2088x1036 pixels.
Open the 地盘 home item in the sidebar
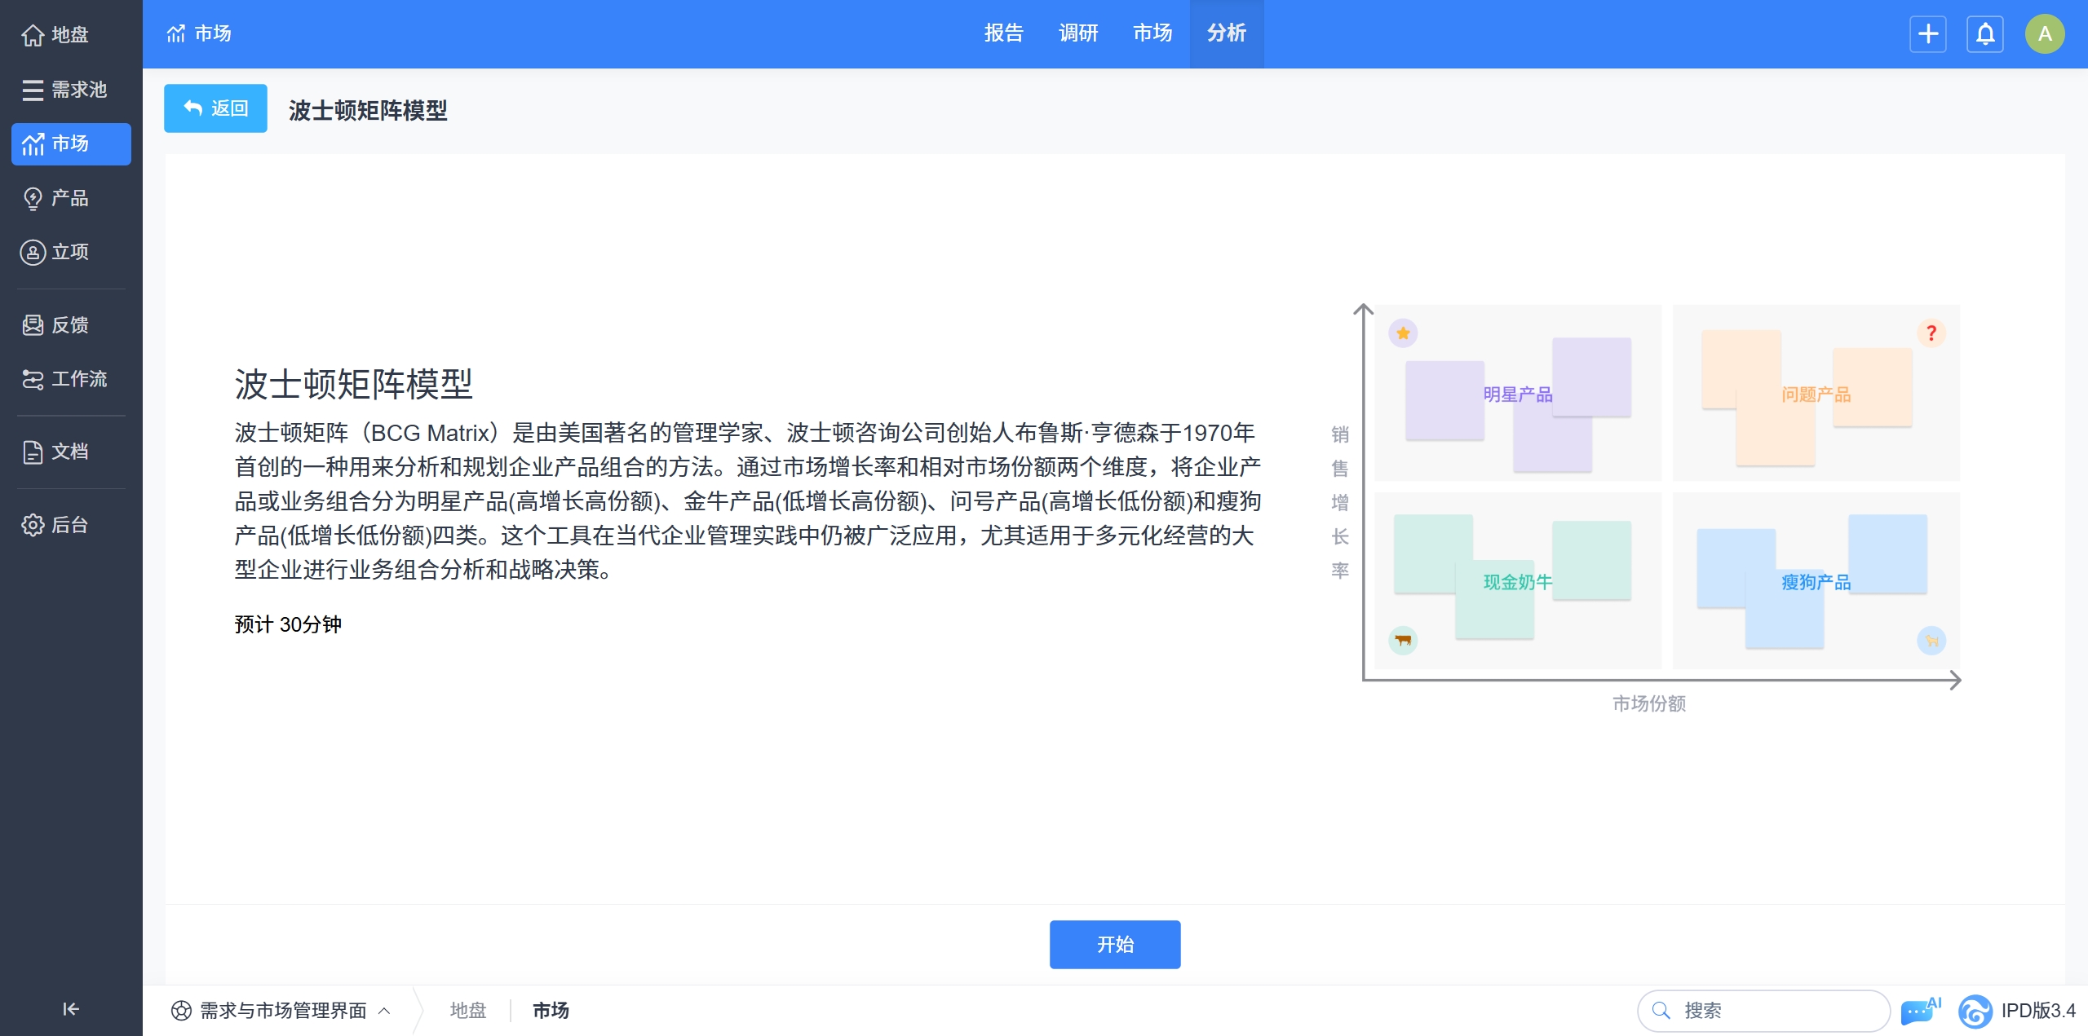71,35
